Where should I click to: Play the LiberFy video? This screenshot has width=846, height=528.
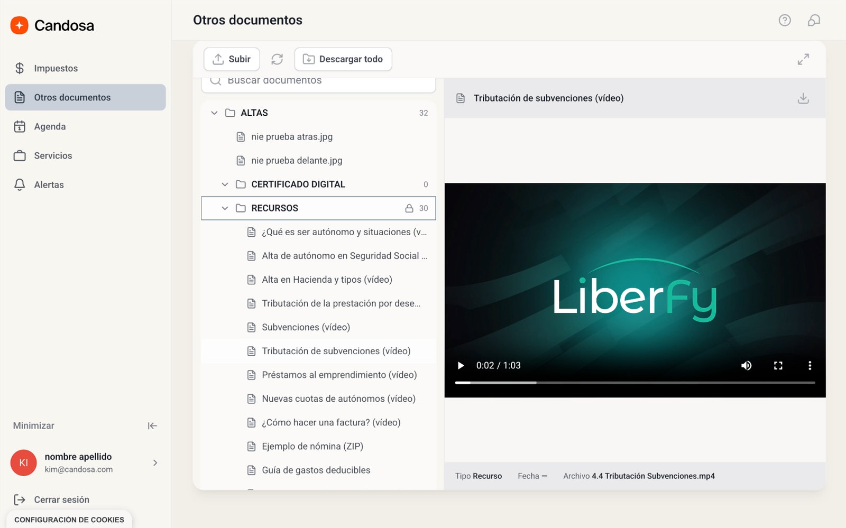(x=461, y=365)
